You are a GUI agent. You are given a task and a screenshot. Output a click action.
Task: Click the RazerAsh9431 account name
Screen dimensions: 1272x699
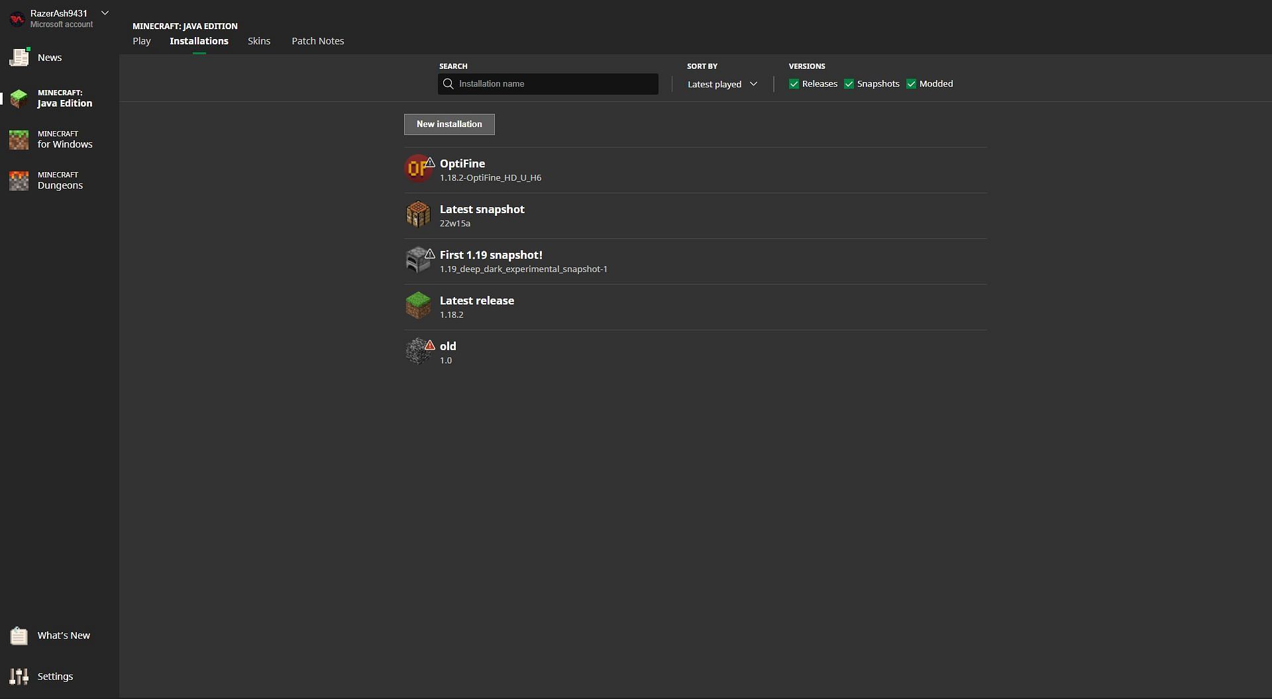[59, 13]
